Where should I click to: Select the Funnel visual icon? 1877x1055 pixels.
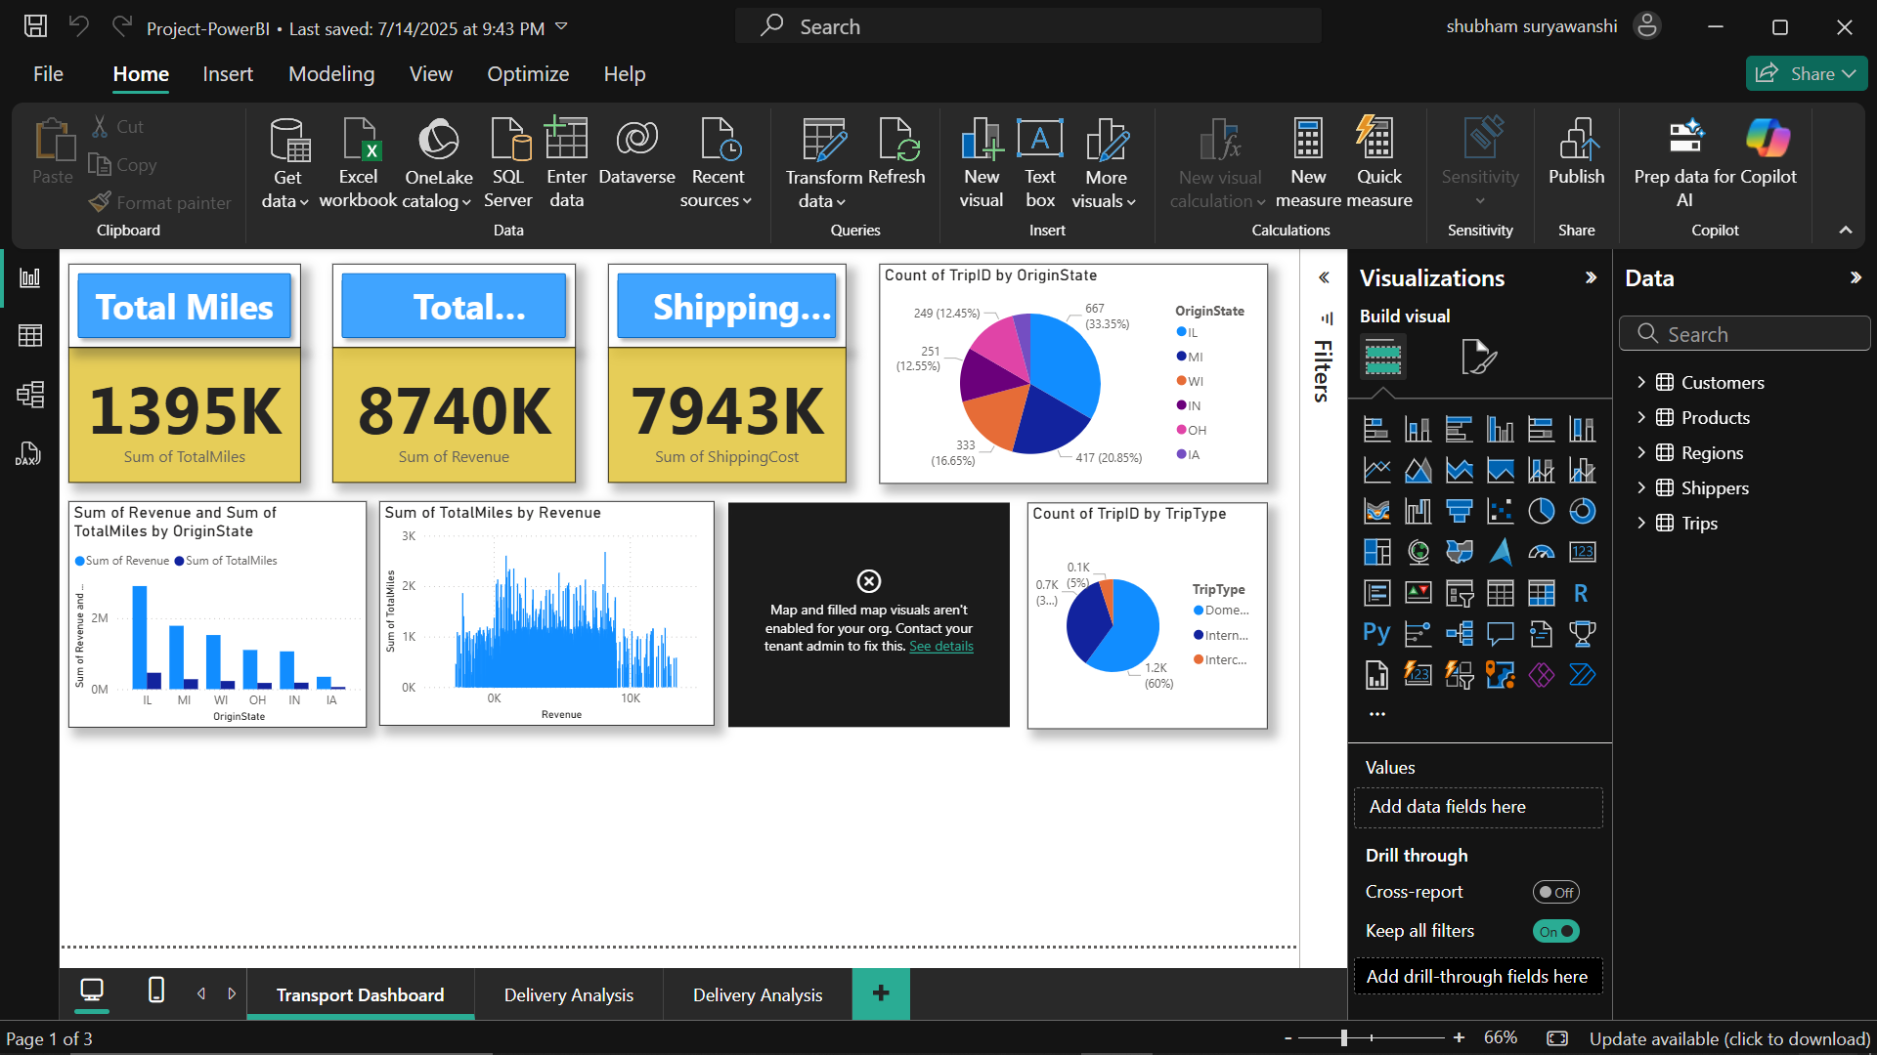coord(1459,511)
